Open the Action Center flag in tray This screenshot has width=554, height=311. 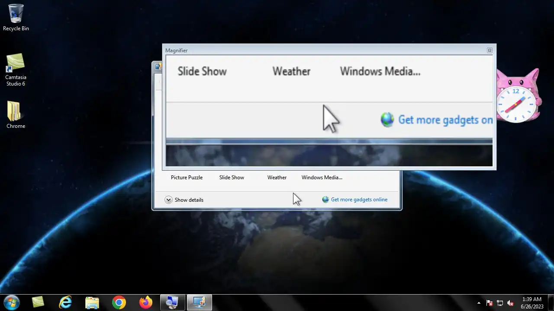point(490,303)
